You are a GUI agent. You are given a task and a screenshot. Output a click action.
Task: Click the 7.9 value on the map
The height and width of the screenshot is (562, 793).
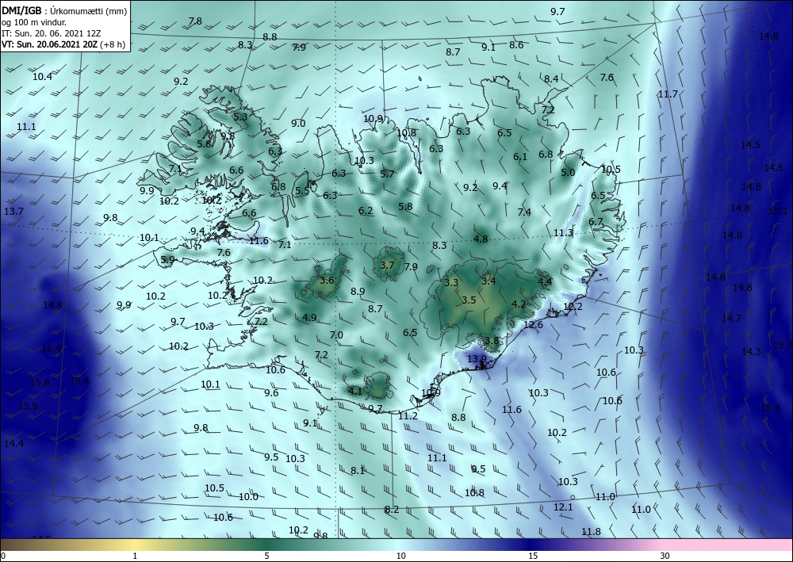[x=411, y=266]
